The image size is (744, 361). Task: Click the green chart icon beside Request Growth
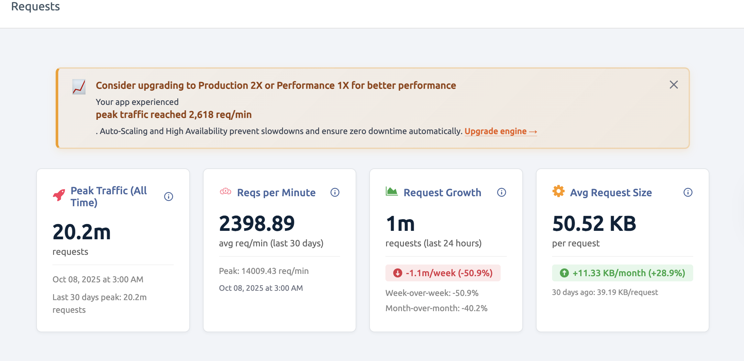click(x=392, y=191)
